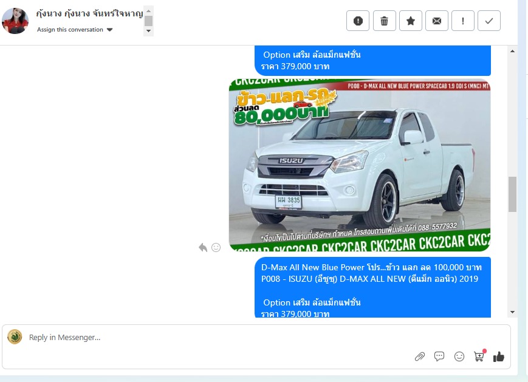Select the top message with price 379,000
Image resolution: width=528 pixels, height=382 pixels.
373,61
